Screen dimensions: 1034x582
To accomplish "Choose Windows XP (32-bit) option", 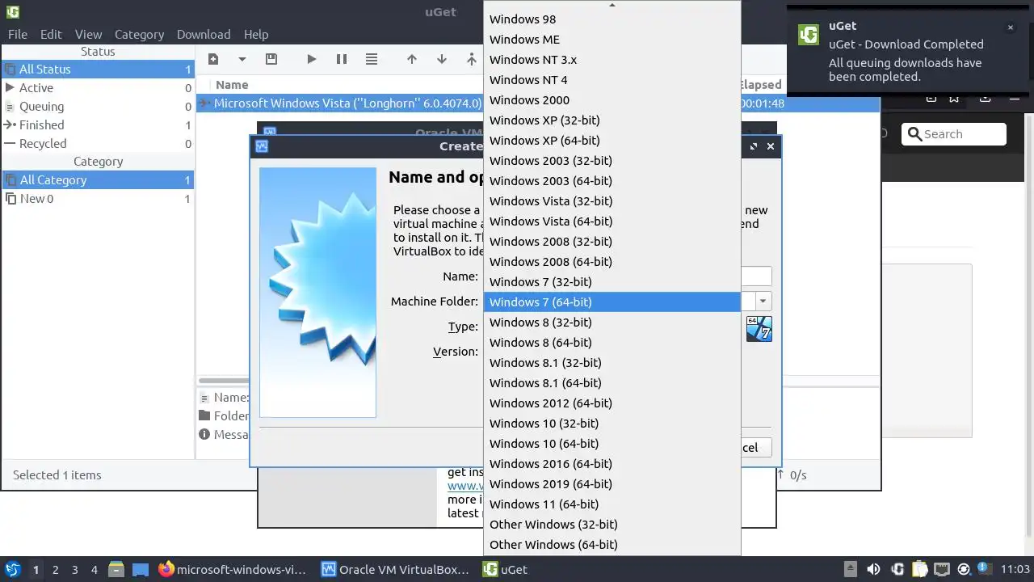I will coord(612,120).
